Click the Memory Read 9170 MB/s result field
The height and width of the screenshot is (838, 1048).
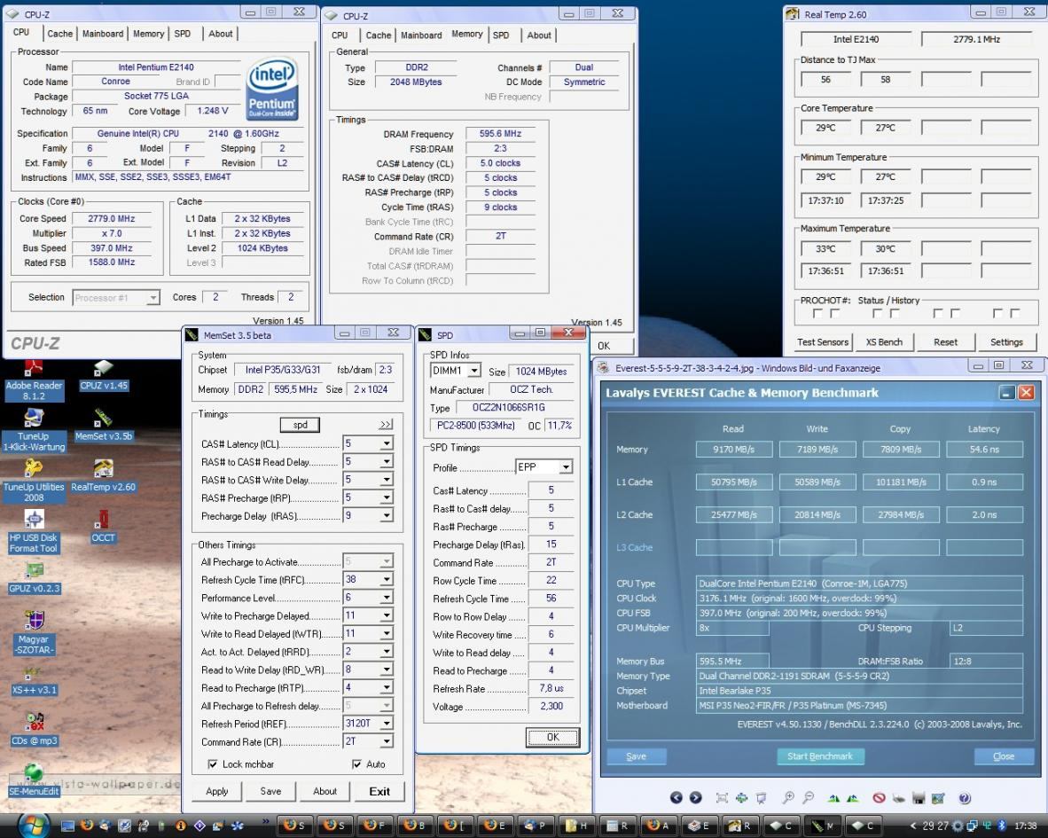click(734, 449)
